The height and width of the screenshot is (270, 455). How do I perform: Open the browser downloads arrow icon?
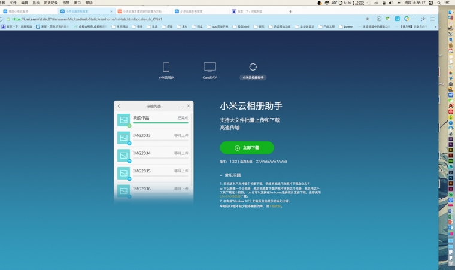point(423,19)
